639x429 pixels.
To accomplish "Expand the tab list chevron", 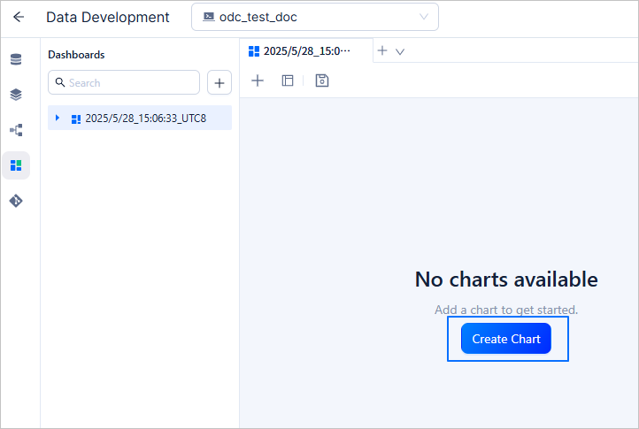I will tap(400, 51).
